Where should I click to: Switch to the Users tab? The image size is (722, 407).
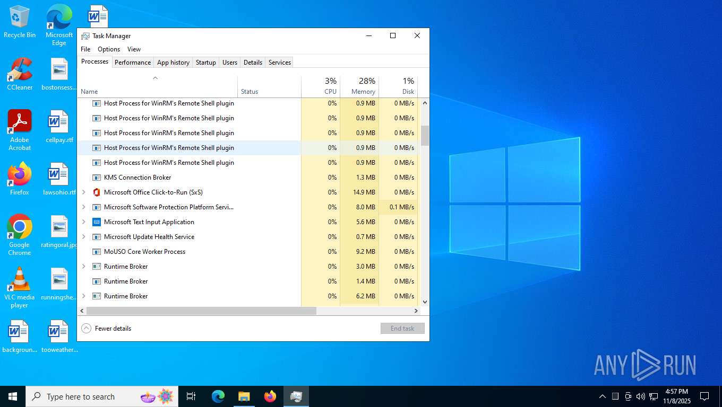(230, 63)
